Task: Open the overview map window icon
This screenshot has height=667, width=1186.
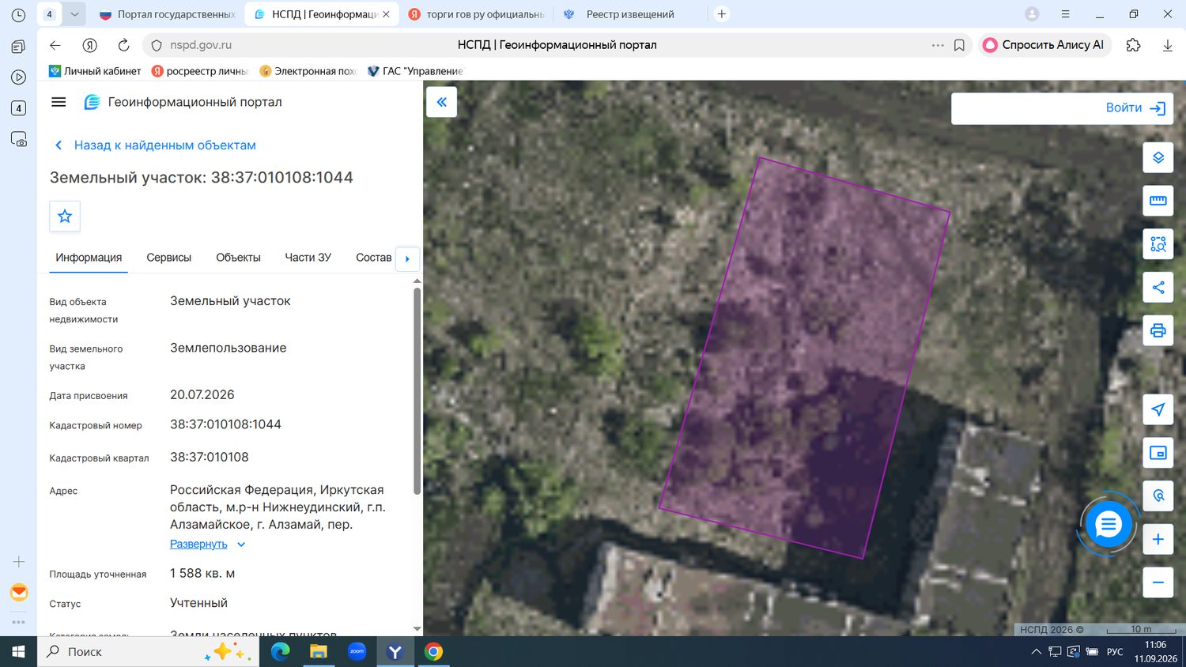Action: point(1158,453)
